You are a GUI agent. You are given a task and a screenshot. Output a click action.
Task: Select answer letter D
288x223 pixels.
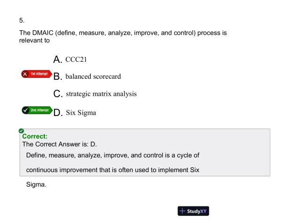(x=57, y=112)
